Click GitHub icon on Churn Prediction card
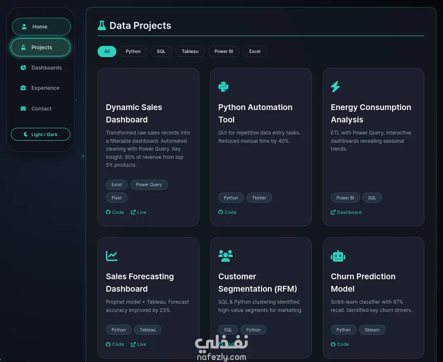This screenshot has height=362, width=443. click(333, 344)
